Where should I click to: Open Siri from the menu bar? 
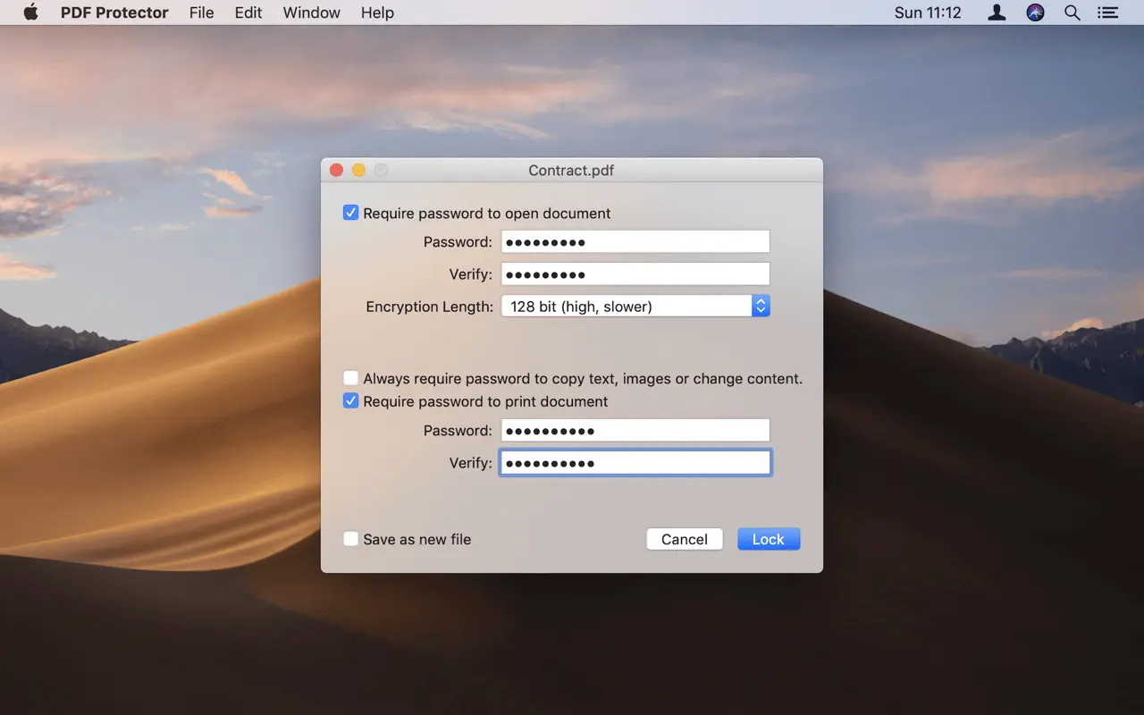coord(1034,13)
